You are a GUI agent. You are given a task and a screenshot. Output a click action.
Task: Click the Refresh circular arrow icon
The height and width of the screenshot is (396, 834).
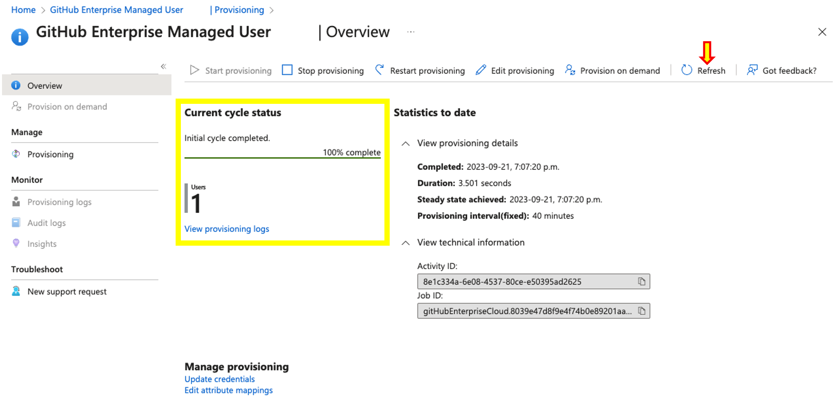tap(687, 70)
